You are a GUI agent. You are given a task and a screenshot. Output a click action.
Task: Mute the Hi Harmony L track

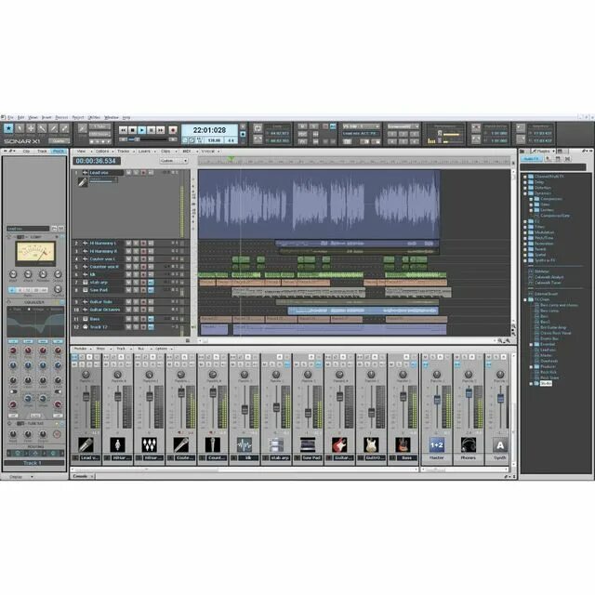pos(128,243)
